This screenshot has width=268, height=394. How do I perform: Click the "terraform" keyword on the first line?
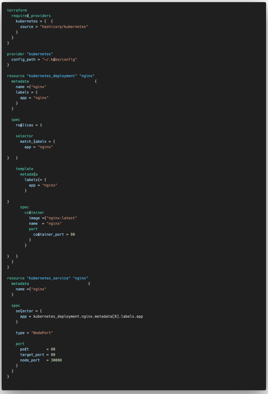click(x=17, y=10)
